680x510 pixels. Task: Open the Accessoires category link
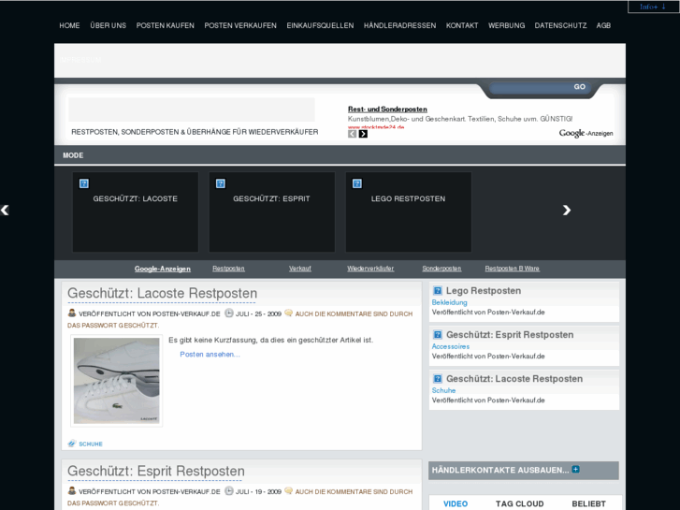pos(451,346)
